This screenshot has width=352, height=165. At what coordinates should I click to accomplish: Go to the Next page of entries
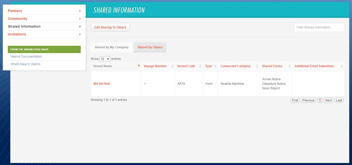click(328, 100)
